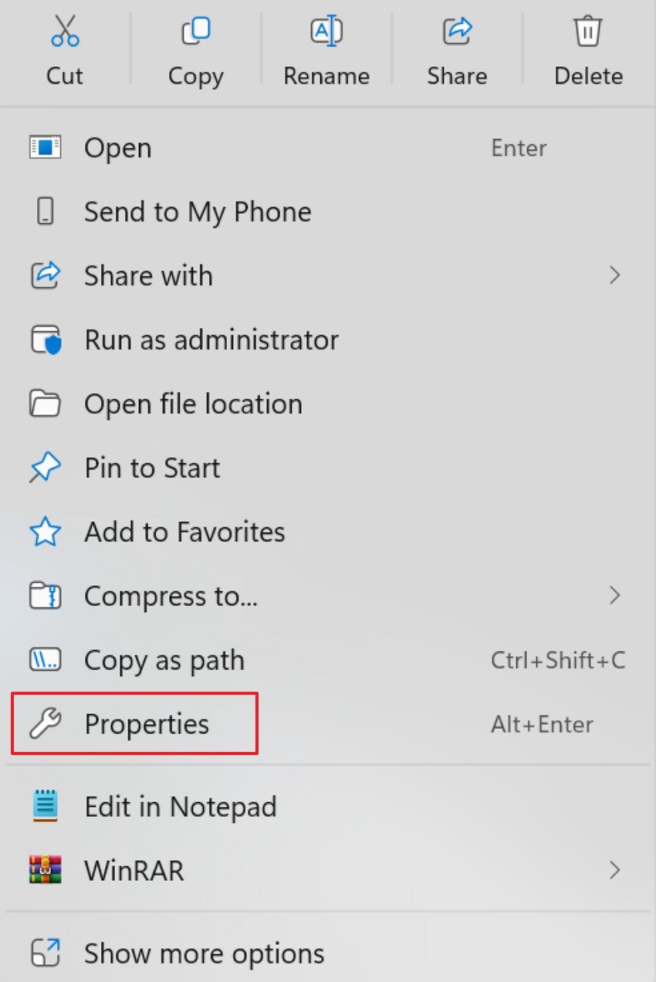Viewport: 656px width, 982px height.
Task: Click the Add to Favorites star icon
Action: point(46,531)
